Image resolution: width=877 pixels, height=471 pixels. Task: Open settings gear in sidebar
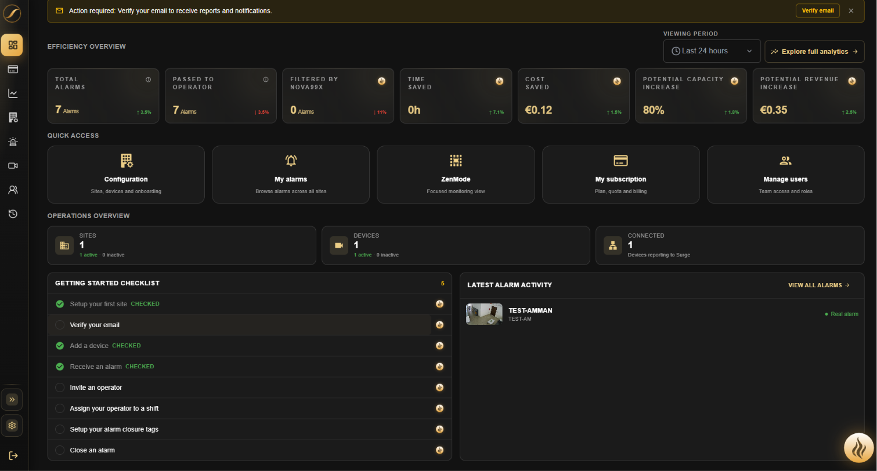click(12, 426)
